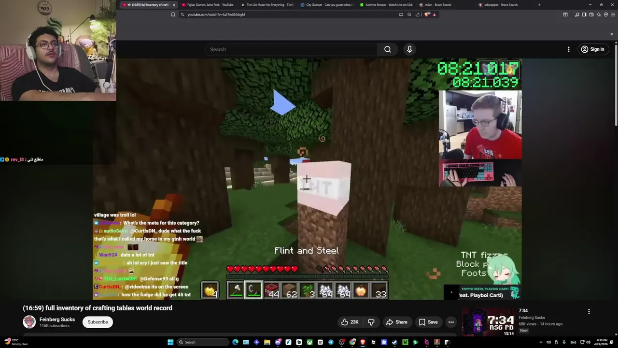Viewport: 618px width, 348px height.
Task: Open Brave browser taskbar icon
Action: (x=363, y=342)
